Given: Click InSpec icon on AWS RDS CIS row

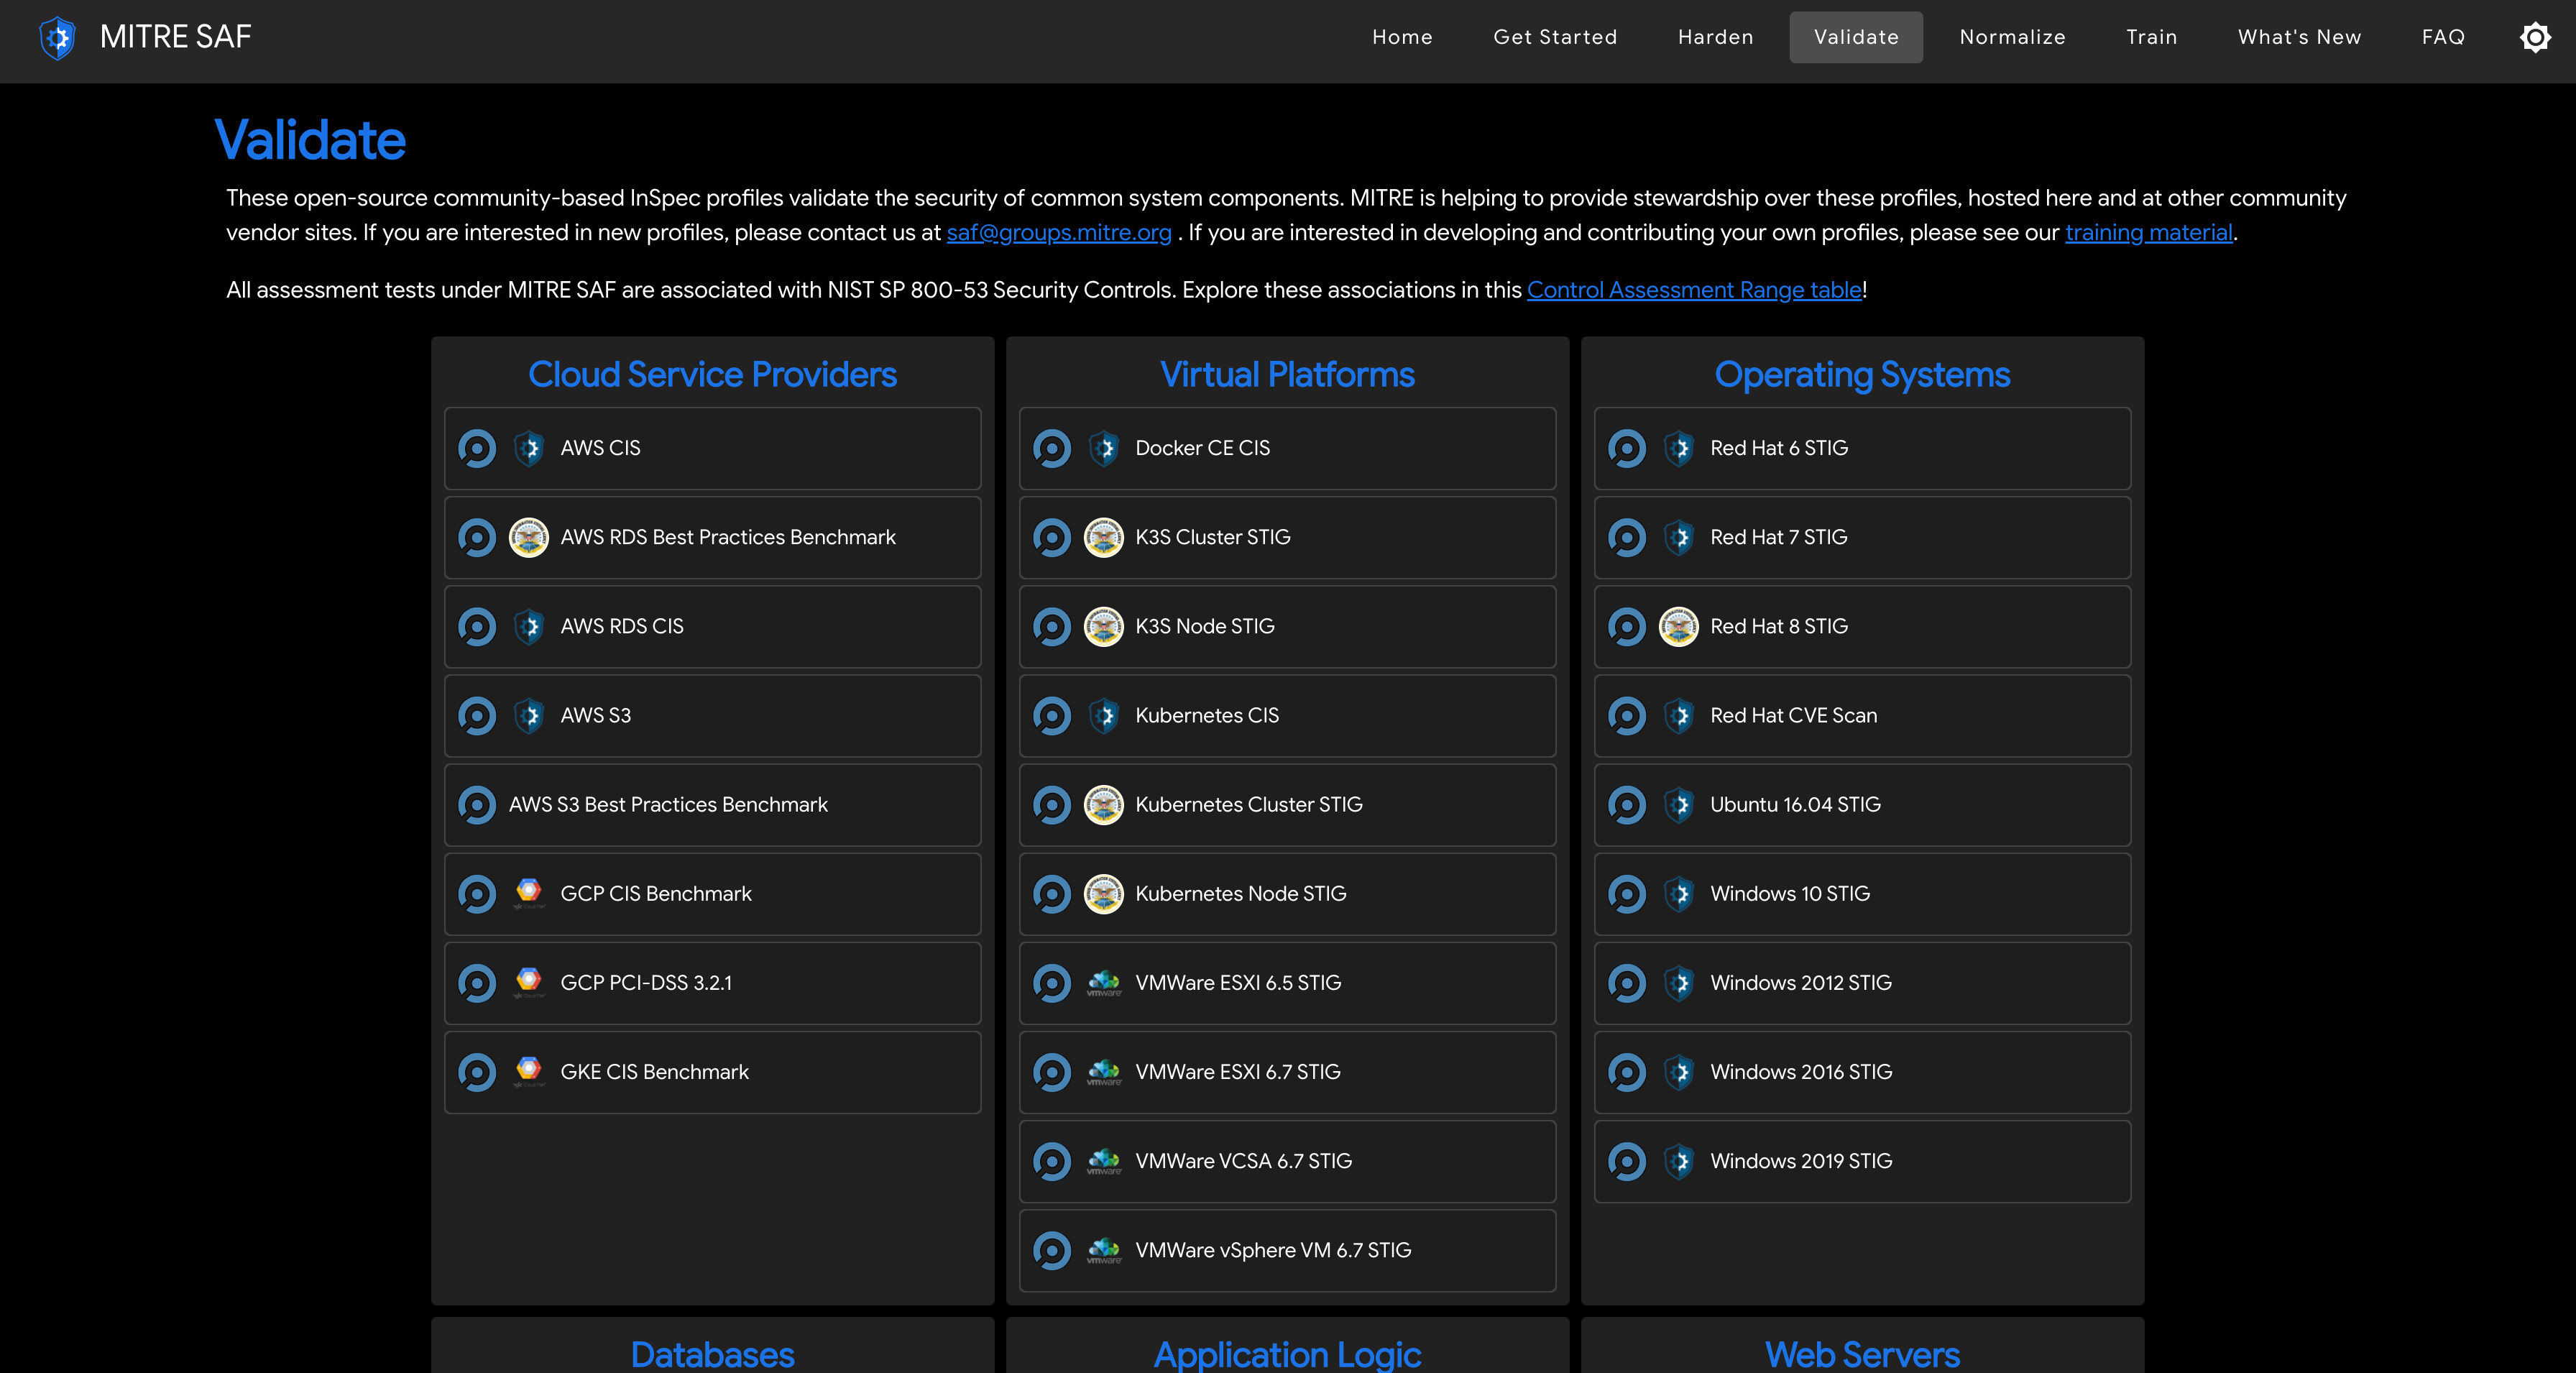Looking at the screenshot, I should click(477, 627).
